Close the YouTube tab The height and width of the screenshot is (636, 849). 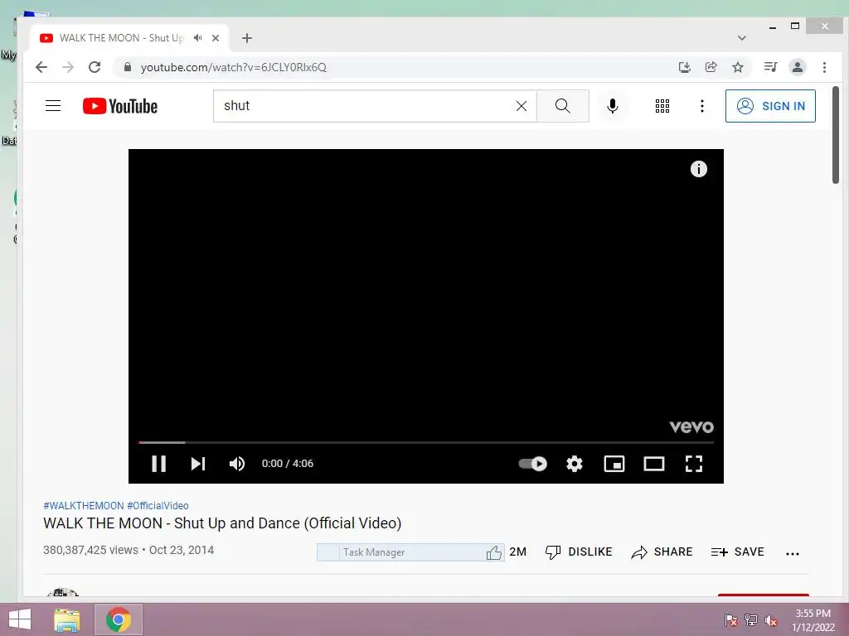[x=216, y=38]
